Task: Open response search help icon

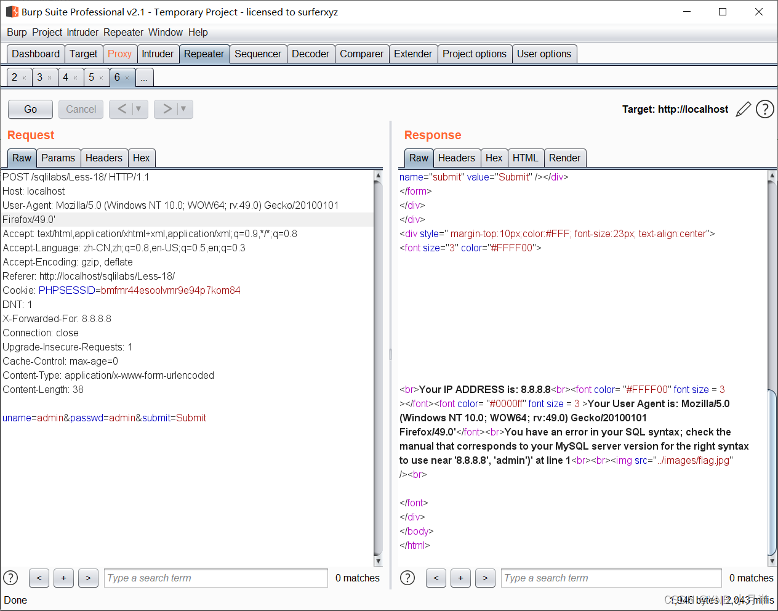Action: (407, 578)
